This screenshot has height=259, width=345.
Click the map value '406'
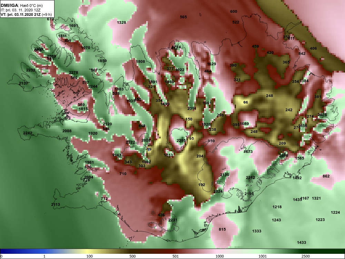click(x=313, y=48)
